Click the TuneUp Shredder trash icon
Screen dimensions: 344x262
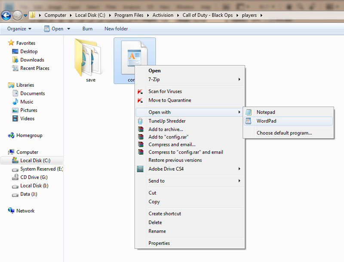pos(140,121)
